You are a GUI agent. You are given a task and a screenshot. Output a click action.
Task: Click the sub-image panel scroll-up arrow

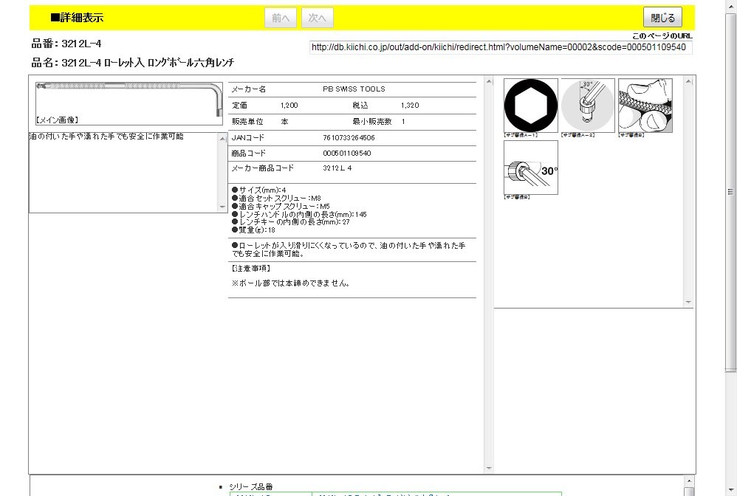688,82
